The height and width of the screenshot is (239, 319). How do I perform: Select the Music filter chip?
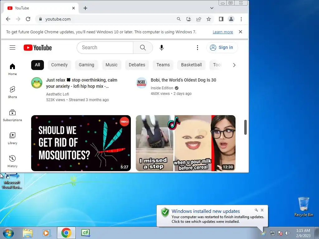point(112,65)
